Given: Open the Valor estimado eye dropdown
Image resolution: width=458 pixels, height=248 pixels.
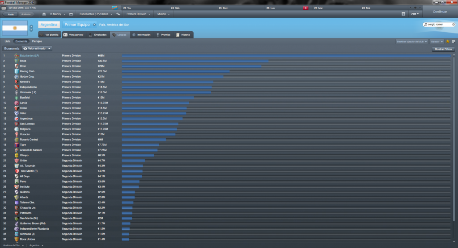Looking at the screenshot, I should (37, 49).
